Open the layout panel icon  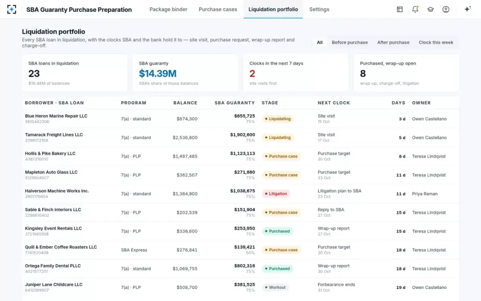point(400,9)
